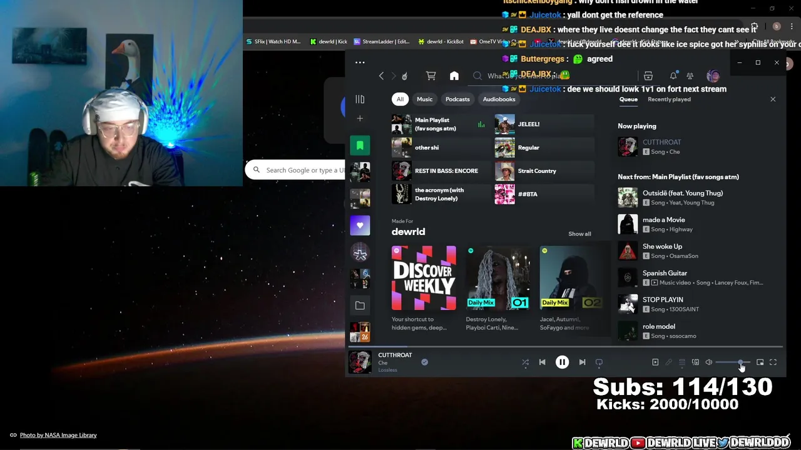801x450 pixels.
Task: Open the Strait Country tile
Action: (x=544, y=171)
